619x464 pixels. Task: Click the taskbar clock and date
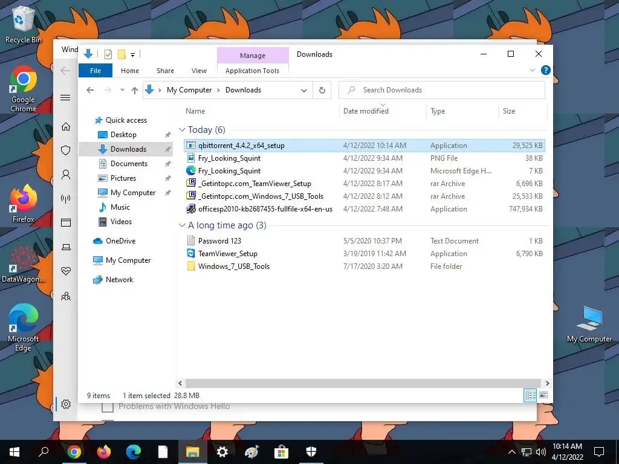click(x=567, y=452)
